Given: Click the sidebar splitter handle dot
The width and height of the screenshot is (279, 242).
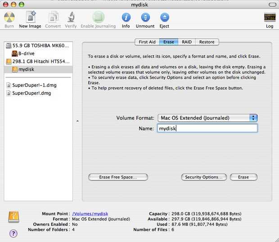Looking at the screenshot, I should 77,121.
